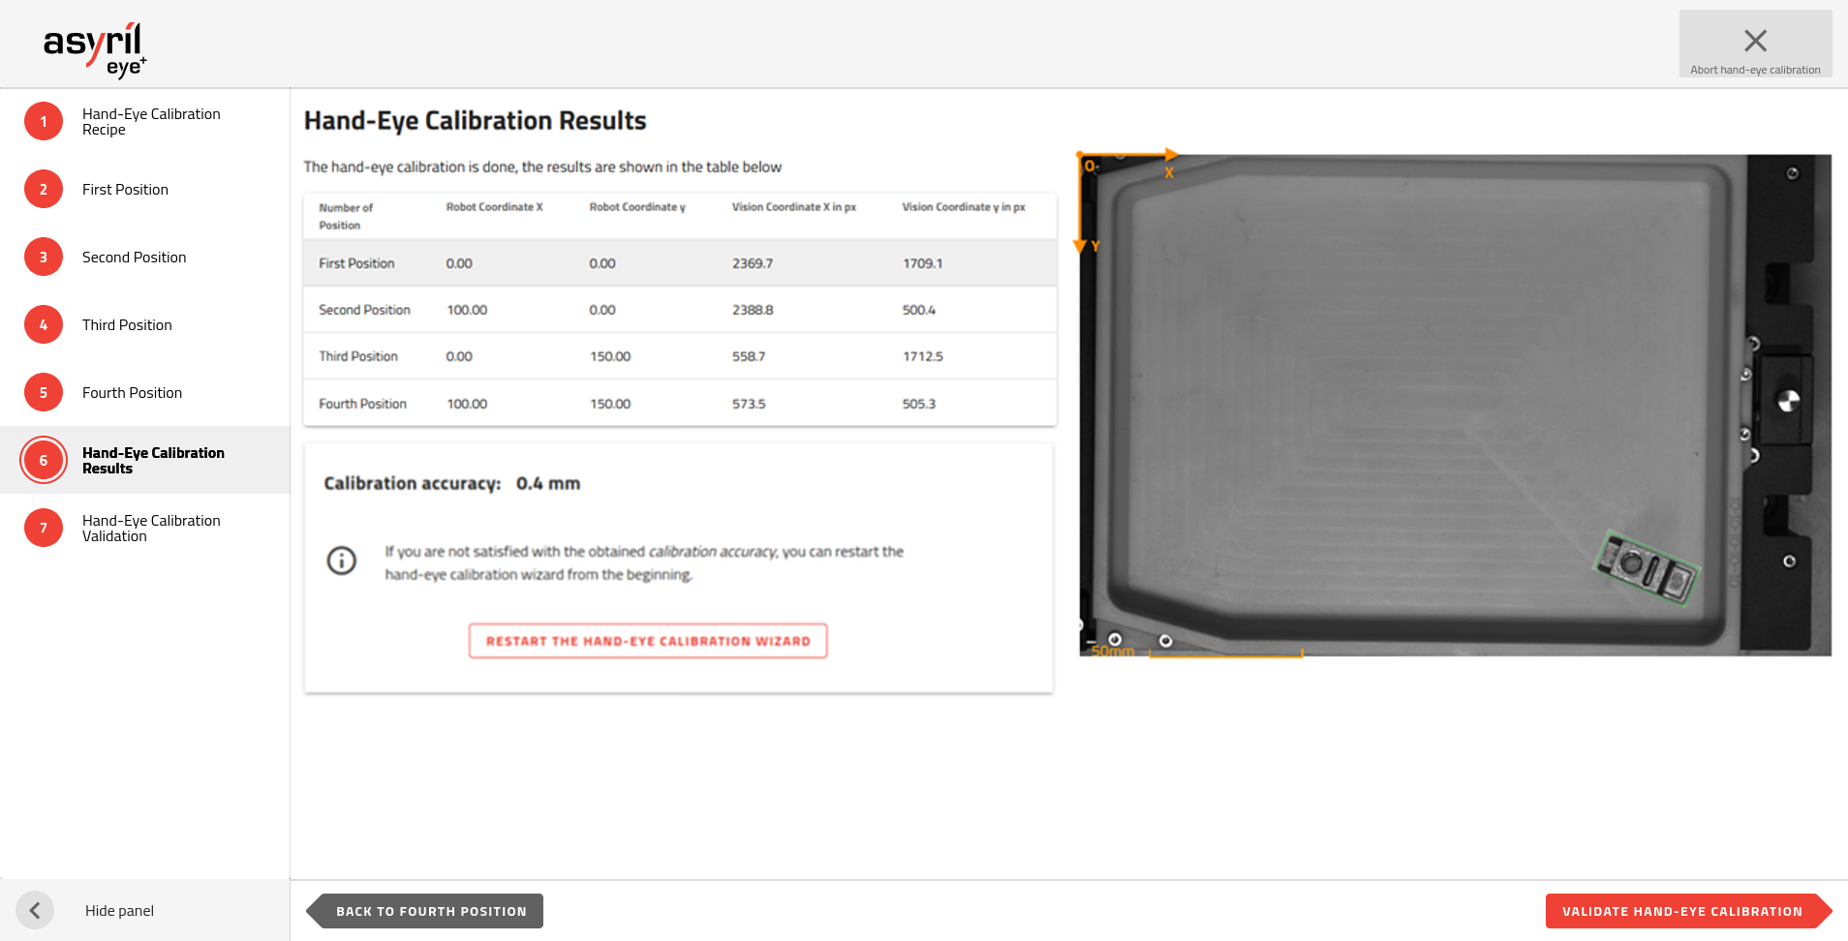Click the step 4 numbered circle
This screenshot has width=1848, height=941.
[x=44, y=325]
